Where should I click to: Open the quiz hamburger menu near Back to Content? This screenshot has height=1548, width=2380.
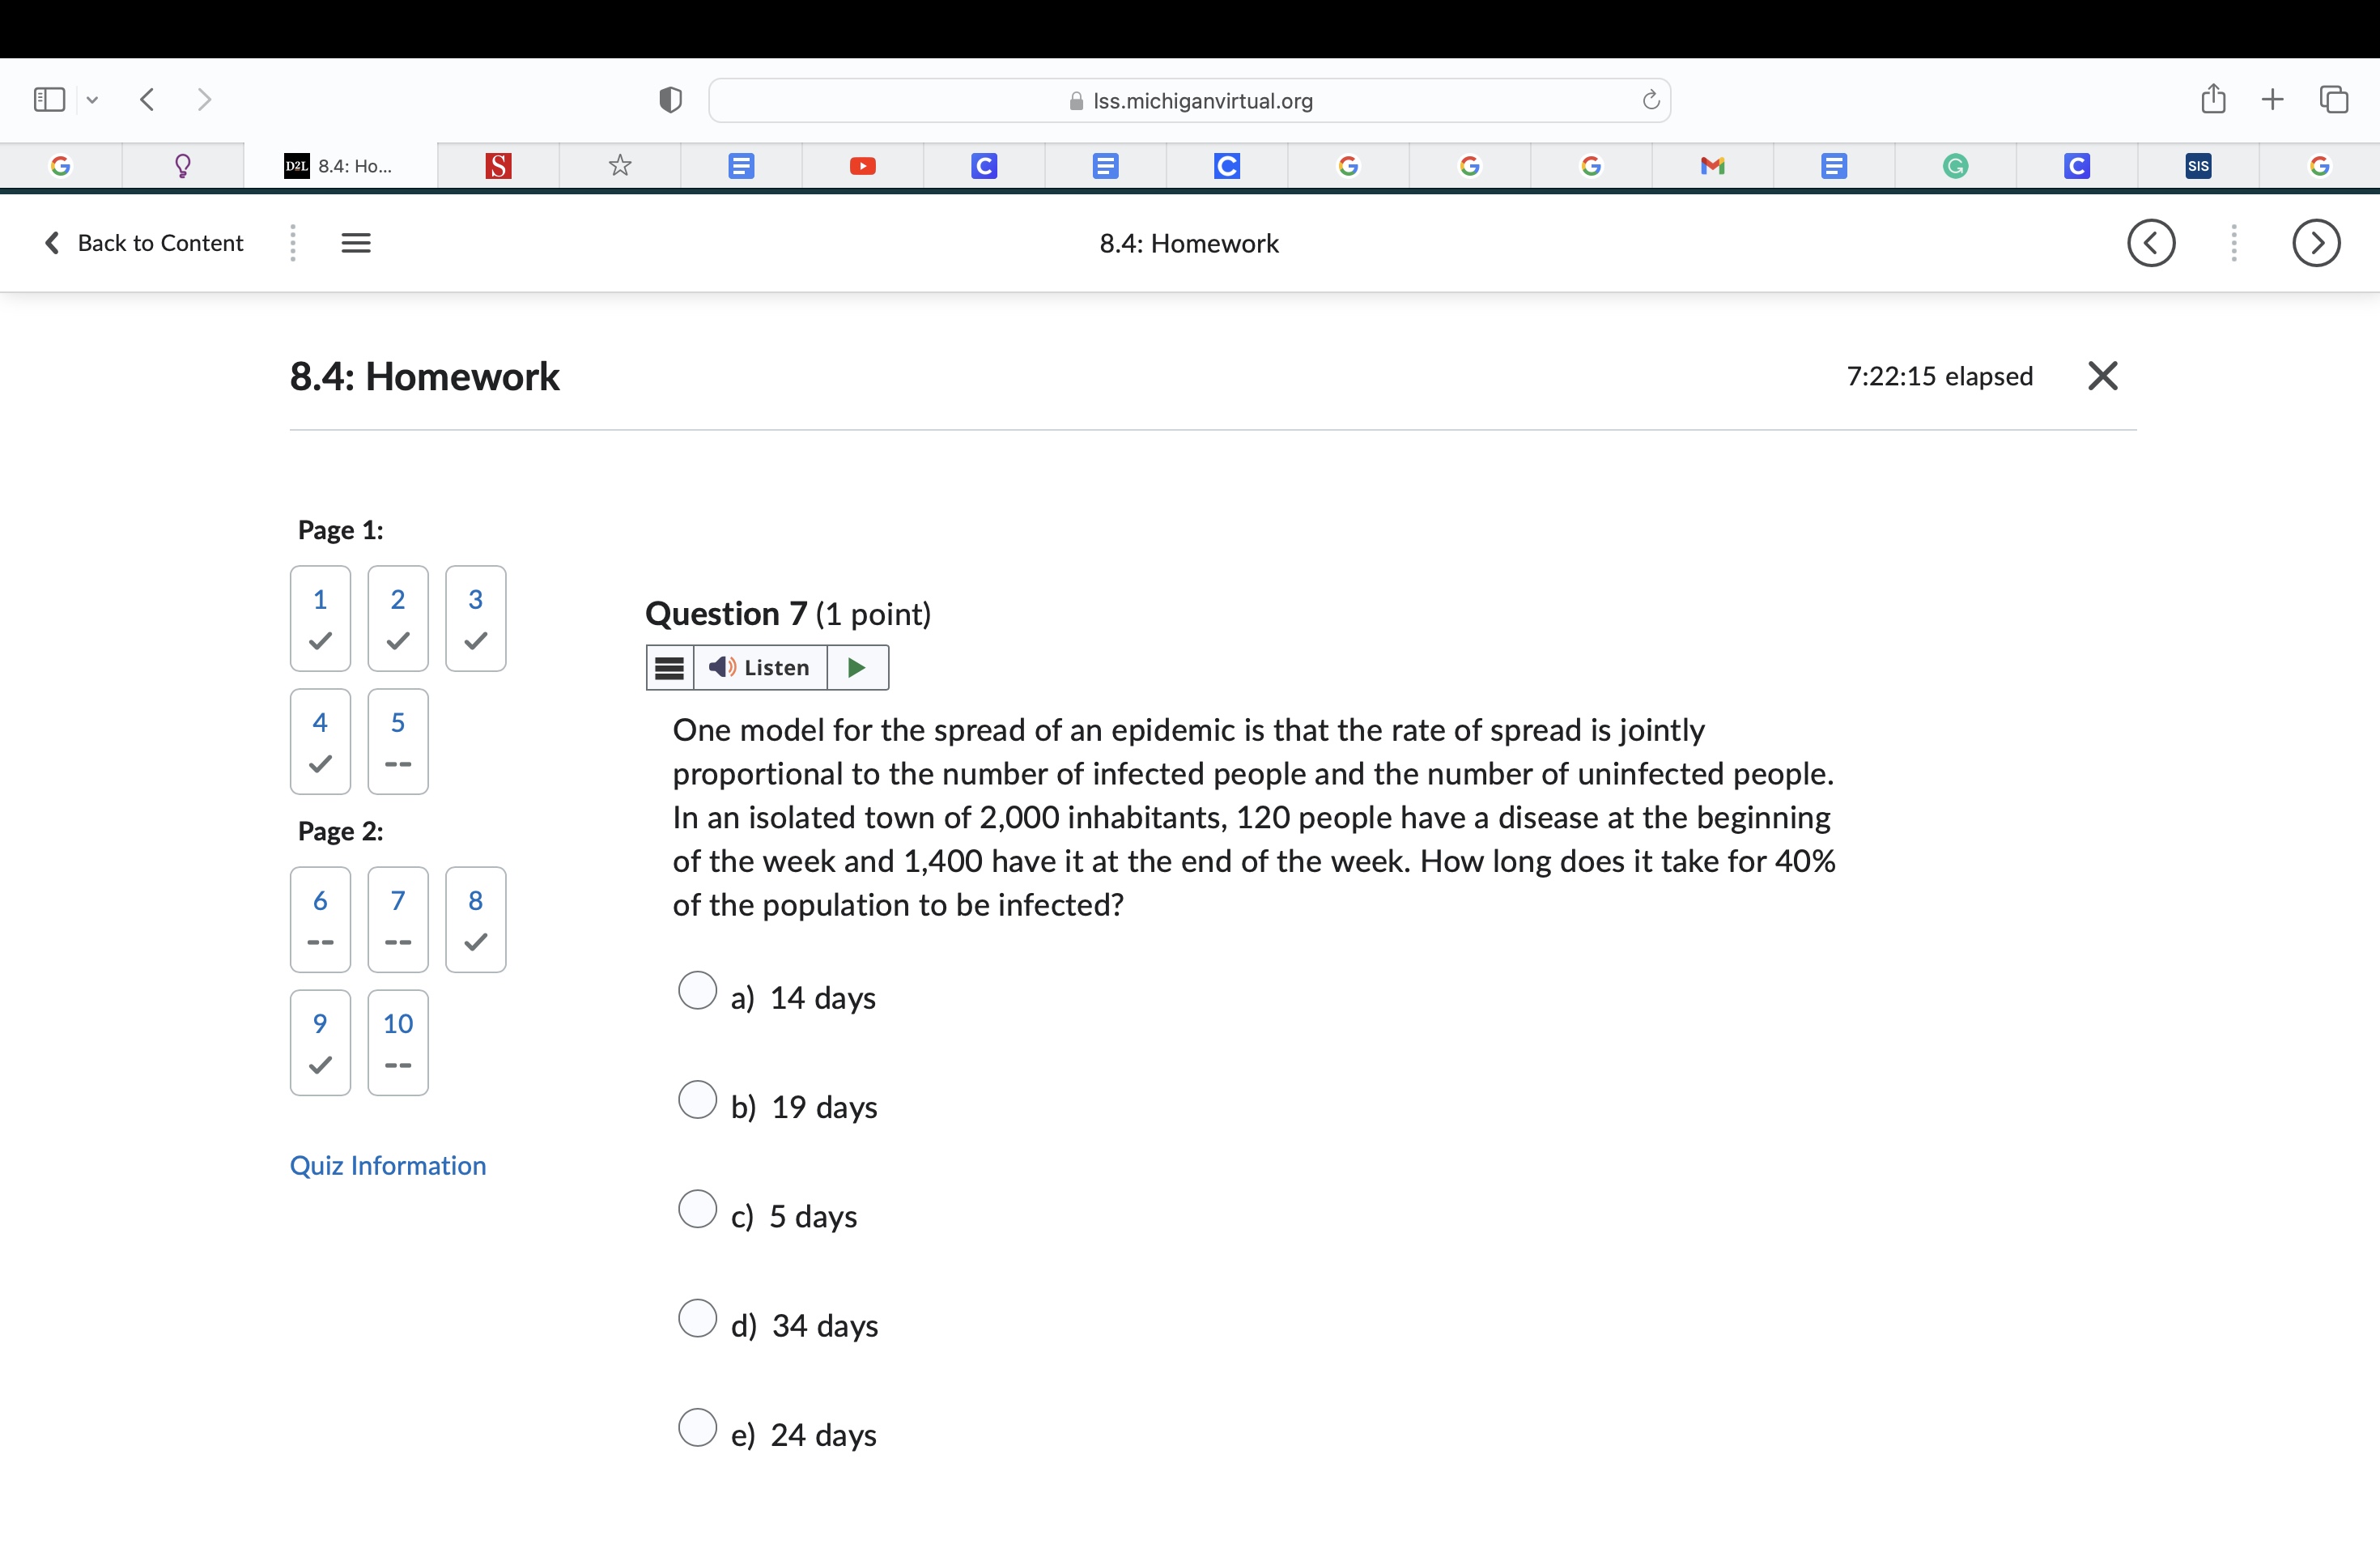(x=356, y=242)
